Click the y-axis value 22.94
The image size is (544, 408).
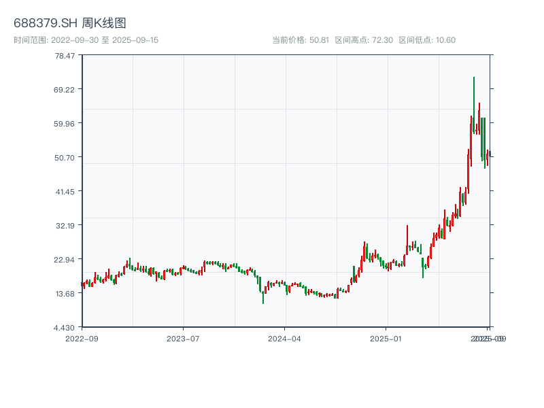[x=64, y=260]
